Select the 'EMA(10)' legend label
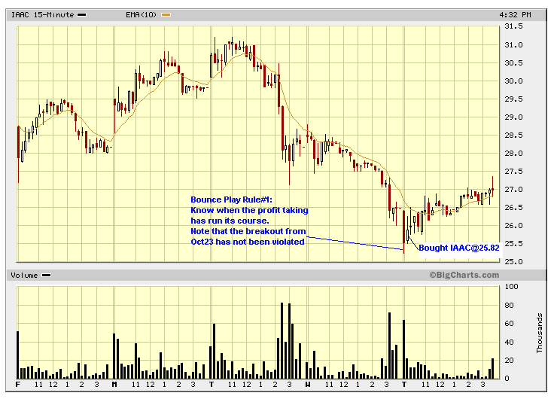 click(141, 15)
